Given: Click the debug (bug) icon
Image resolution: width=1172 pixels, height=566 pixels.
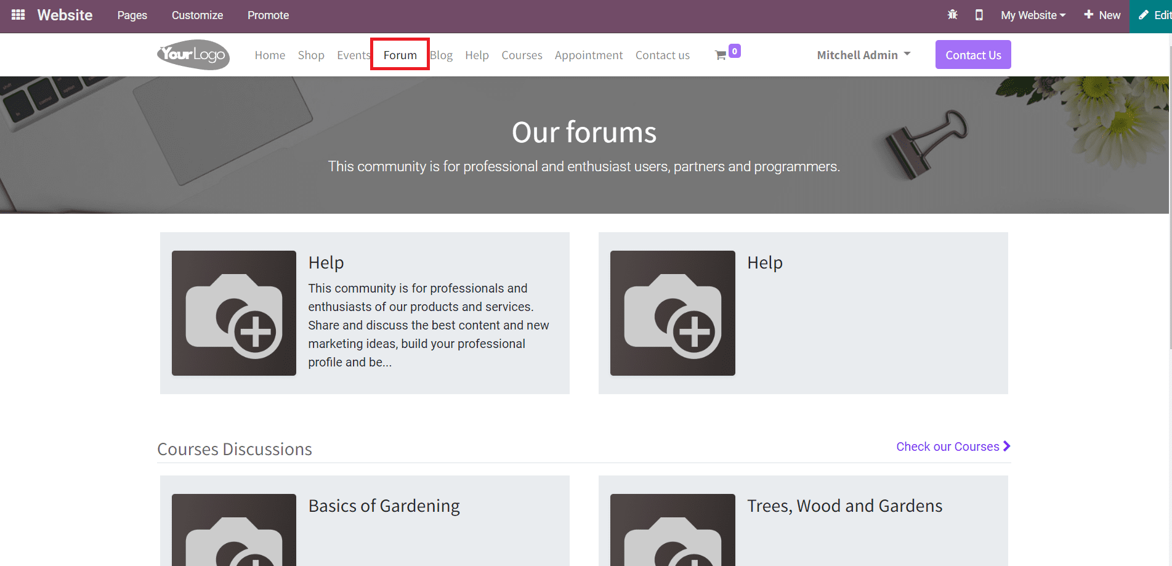Looking at the screenshot, I should (952, 14).
